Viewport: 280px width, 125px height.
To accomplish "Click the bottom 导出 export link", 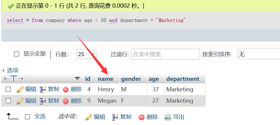I will coord(179,117).
